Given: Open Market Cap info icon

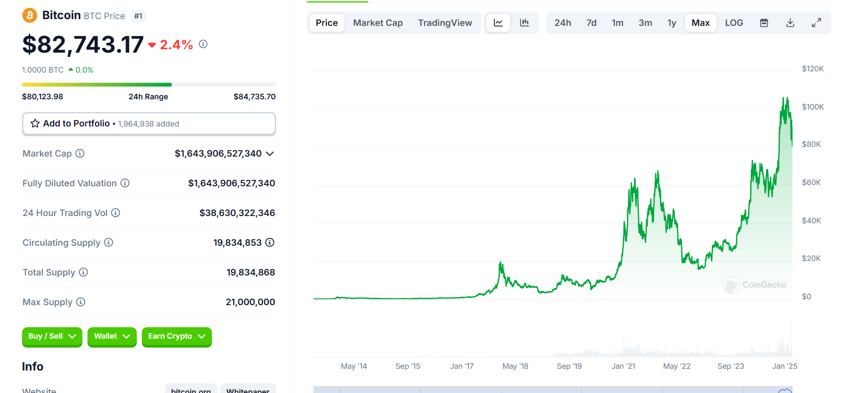Looking at the screenshot, I should (x=80, y=153).
